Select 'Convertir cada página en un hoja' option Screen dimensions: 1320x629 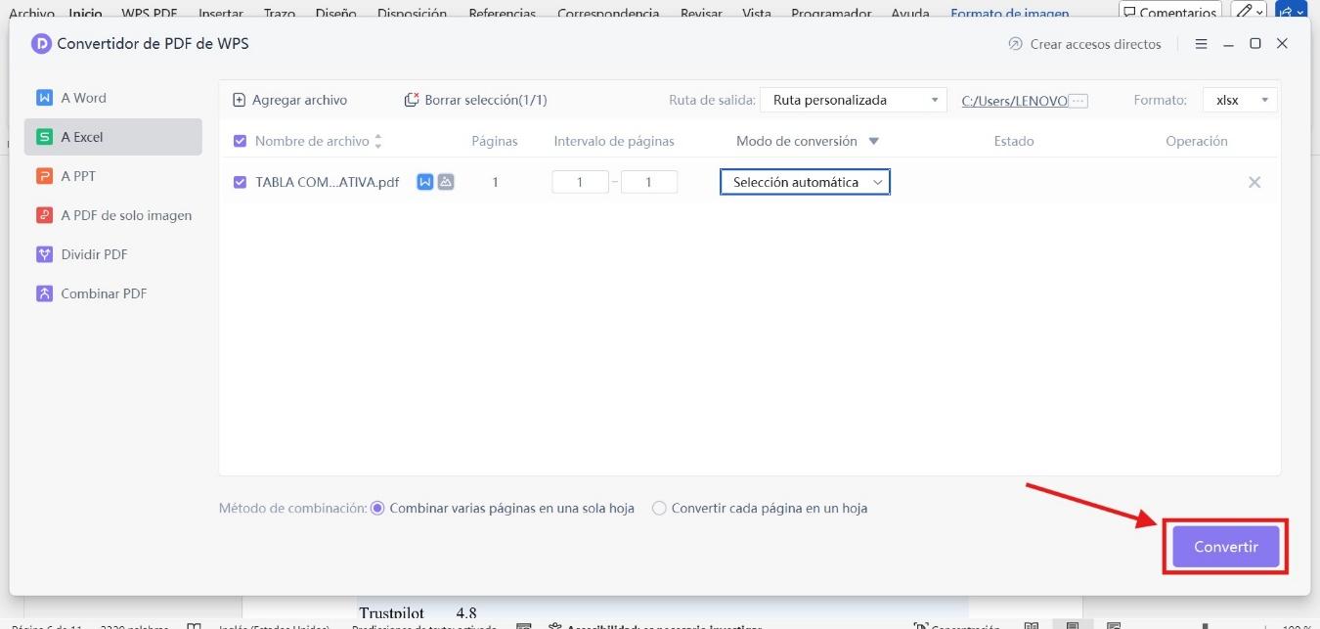659,508
